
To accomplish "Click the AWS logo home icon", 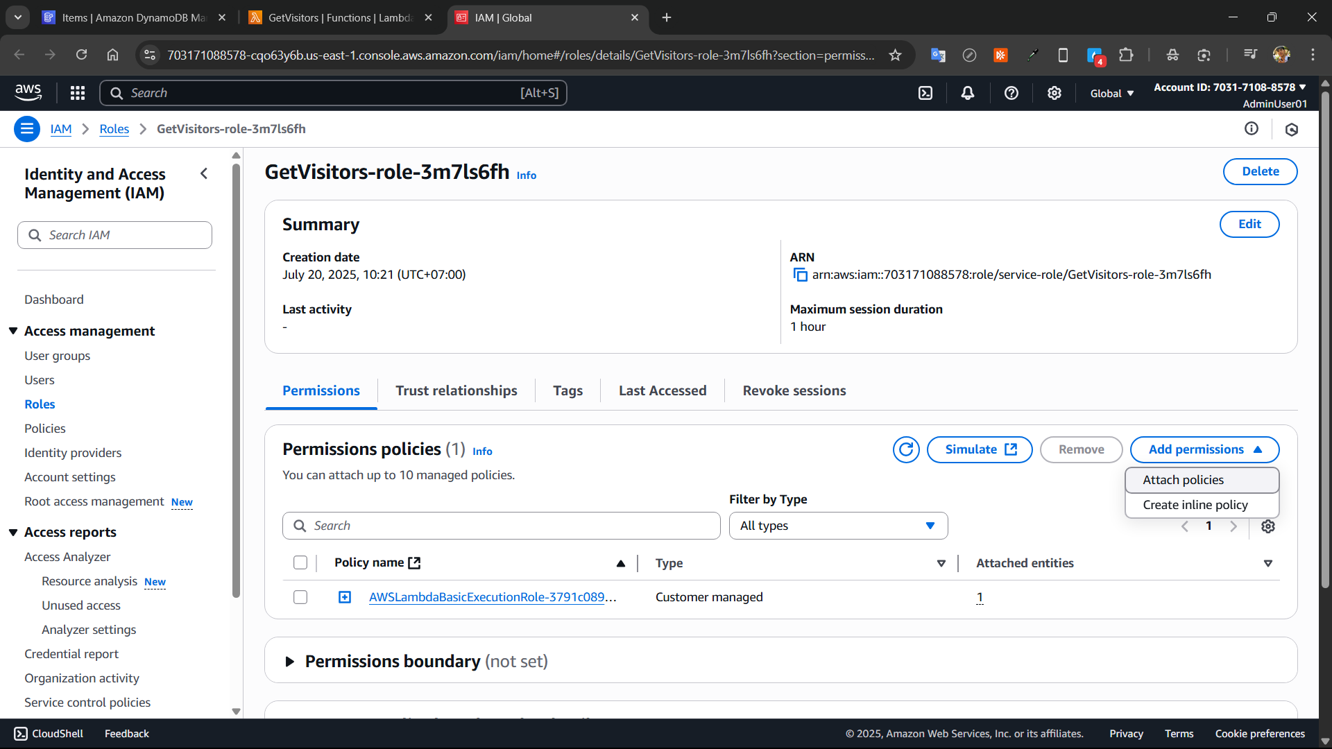I will [28, 92].
